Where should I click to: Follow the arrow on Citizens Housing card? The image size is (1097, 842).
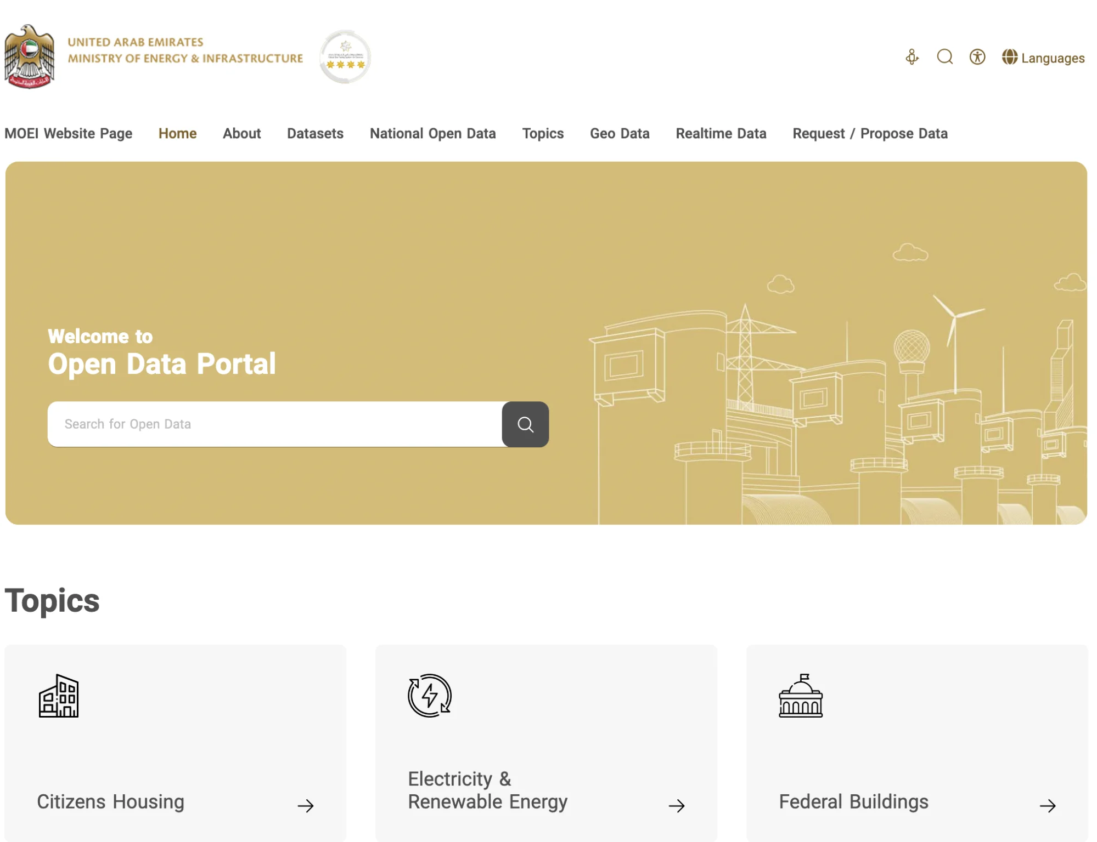[306, 805]
